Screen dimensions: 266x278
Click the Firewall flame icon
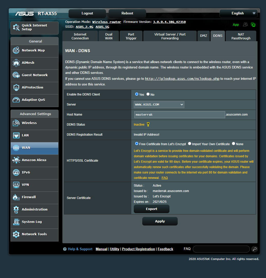16,197
